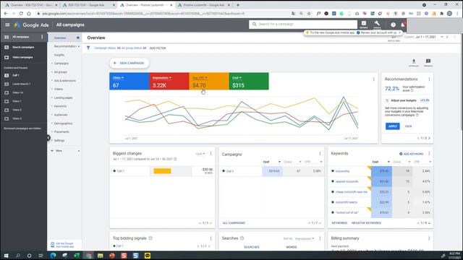Open Keywords card three-dot menu
463x260 pixels.
[429, 154]
